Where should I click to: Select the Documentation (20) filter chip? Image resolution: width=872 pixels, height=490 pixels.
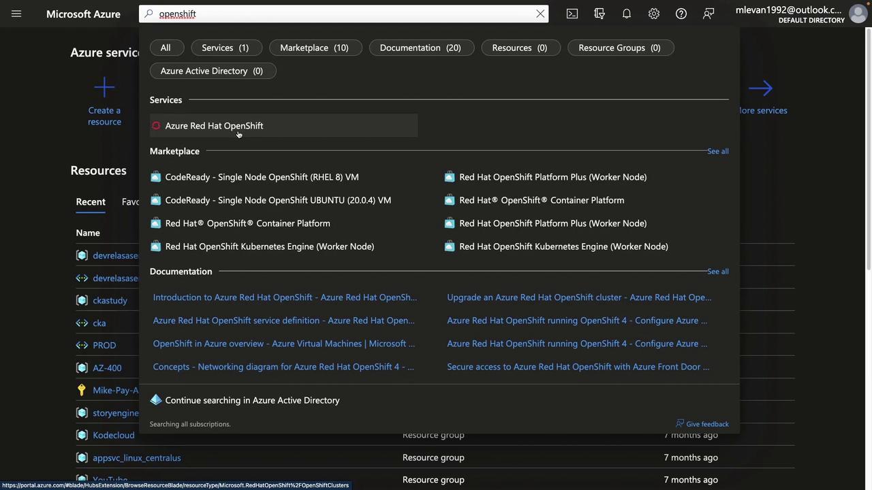tap(420, 48)
